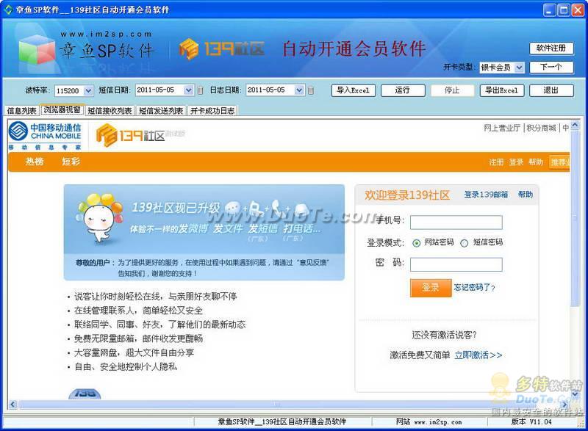The image size is (588, 431).
Task: Click the colored cube logo in header
Action: tap(37, 51)
